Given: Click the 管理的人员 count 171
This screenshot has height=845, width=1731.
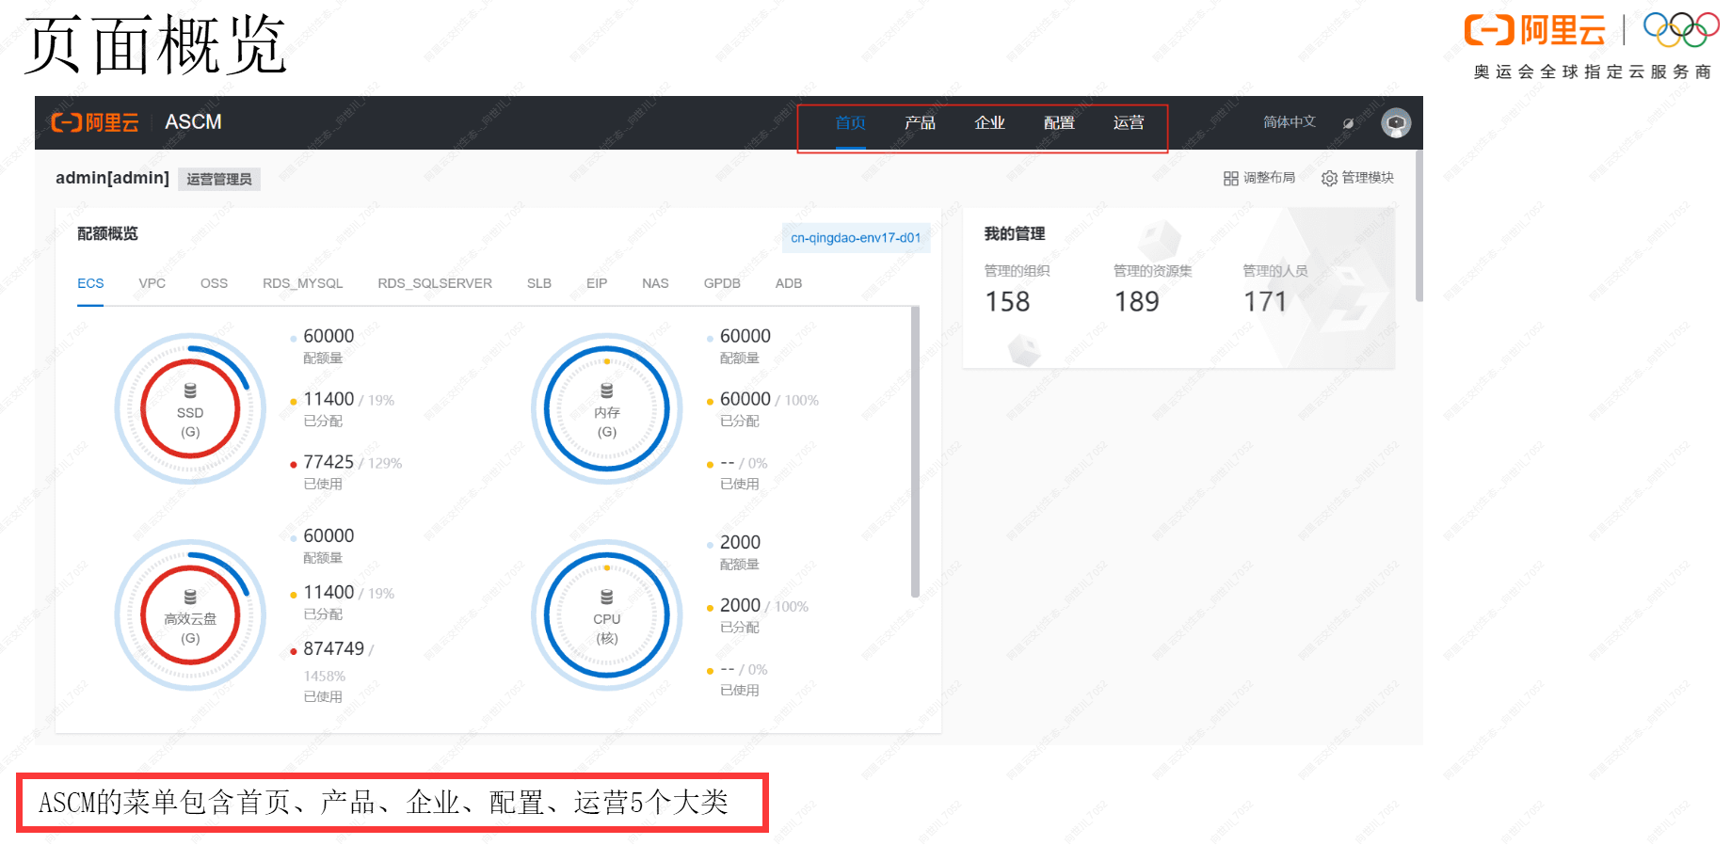Looking at the screenshot, I should pyautogui.click(x=1265, y=302).
